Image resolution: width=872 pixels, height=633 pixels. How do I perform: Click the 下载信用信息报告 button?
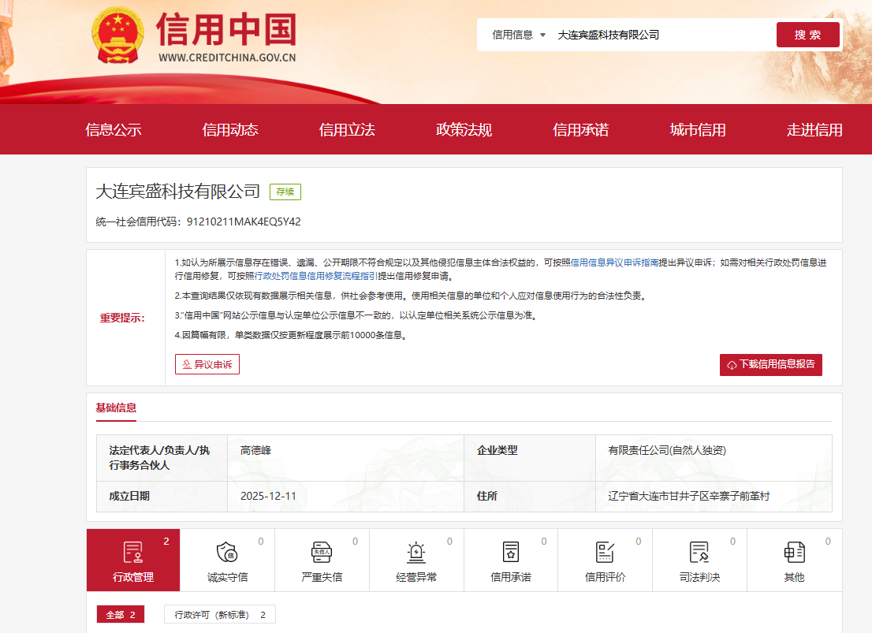pos(770,365)
